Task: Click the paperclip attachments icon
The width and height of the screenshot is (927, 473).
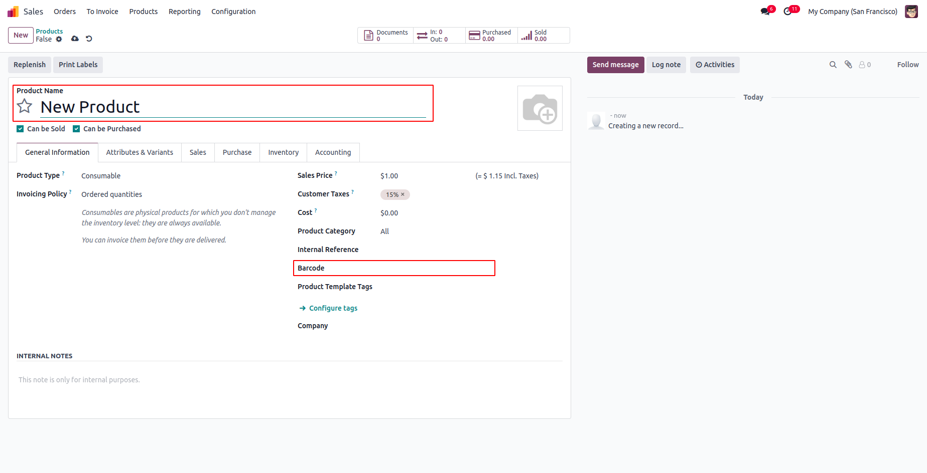Action: [x=848, y=65]
